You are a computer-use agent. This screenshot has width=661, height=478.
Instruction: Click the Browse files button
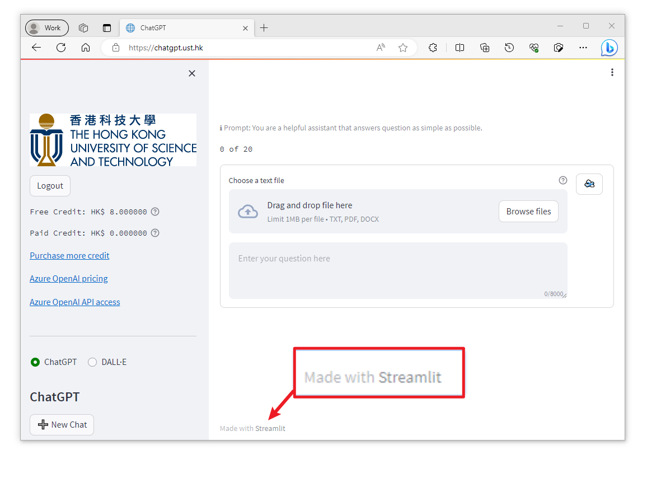click(528, 211)
